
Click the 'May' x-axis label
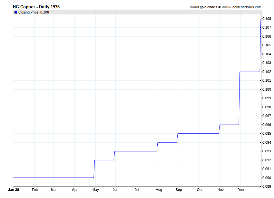click(96, 190)
